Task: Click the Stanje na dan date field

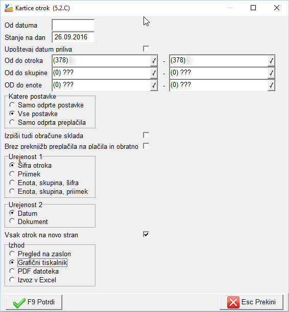Action: coord(73,37)
